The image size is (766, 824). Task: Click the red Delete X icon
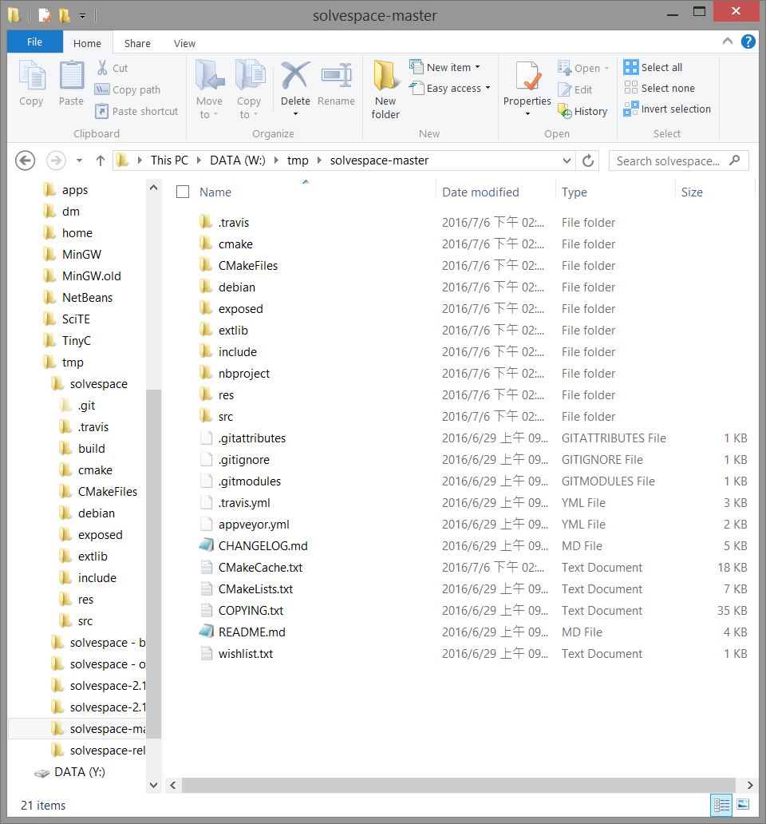[295, 74]
